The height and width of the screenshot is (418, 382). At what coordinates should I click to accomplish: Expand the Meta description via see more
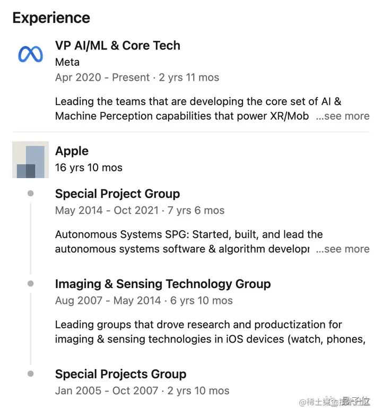[x=343, y=116]
